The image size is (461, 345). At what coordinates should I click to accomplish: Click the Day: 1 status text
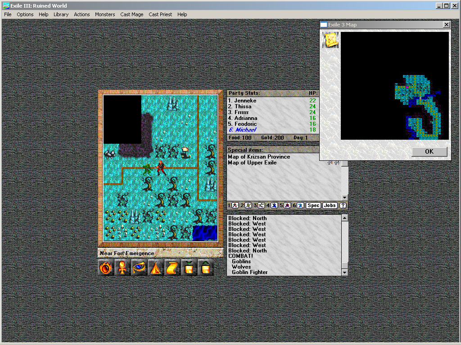coord(300,138)
